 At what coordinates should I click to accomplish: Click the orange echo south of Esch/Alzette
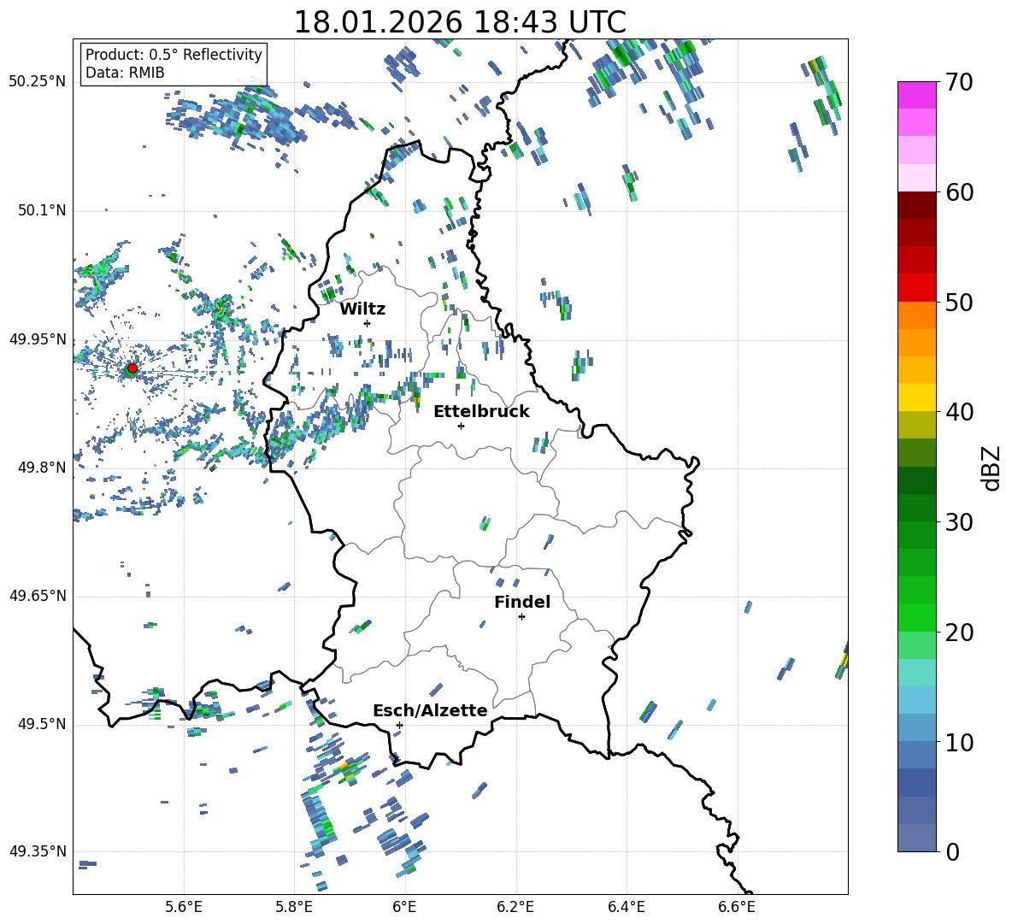[x=345, y=768]
